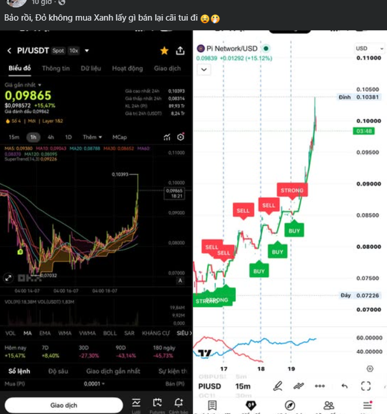Tap the Pi Network/USD symbol title
Viewport: 387px width, 414px height.
tap(232, 49)
